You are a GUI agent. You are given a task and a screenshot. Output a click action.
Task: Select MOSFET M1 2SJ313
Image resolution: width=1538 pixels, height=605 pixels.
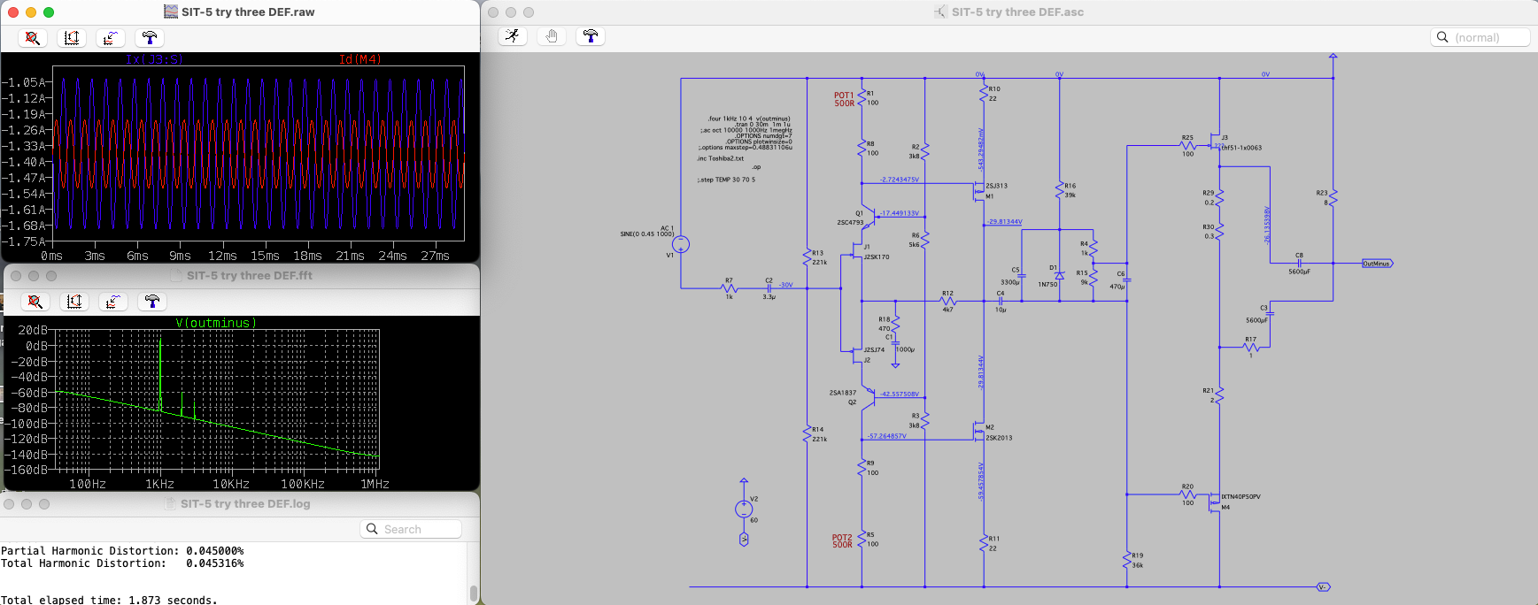tap(981, 191)
